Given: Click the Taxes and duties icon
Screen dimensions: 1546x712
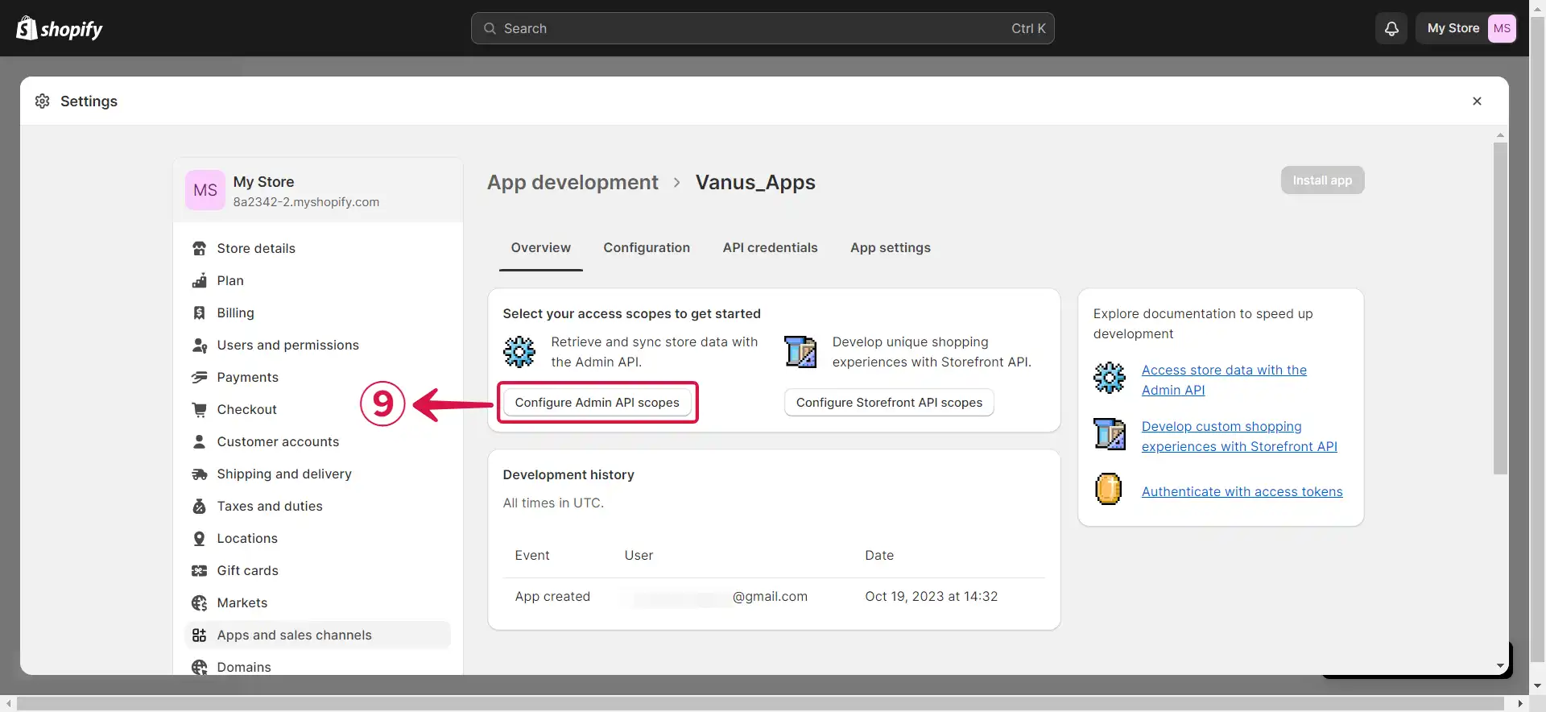Looking at the screenshot, I should (199, 506).
